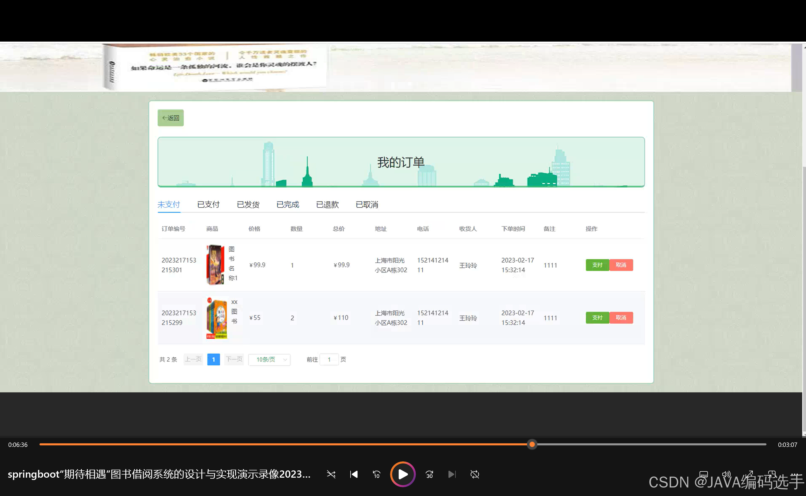
Task: Show the 已完成 orders tab
Action: click(288, 205)
